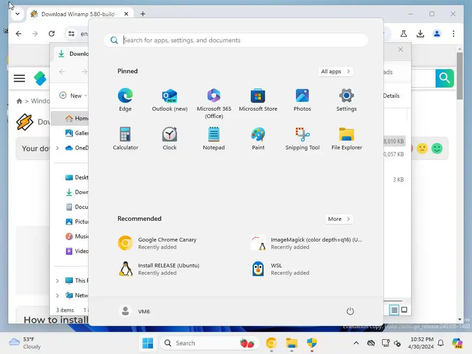Expand the OneDrive tree node
The height and width of the screenshot is (354, 472).
click(57, 148)
